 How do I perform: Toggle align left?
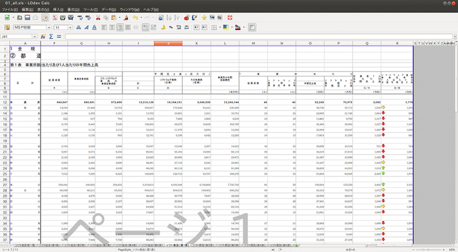pyautogui.click(x=104, y=27)
